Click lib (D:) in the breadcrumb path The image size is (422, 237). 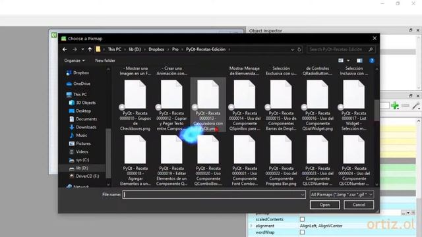click(x=135, y=49)
